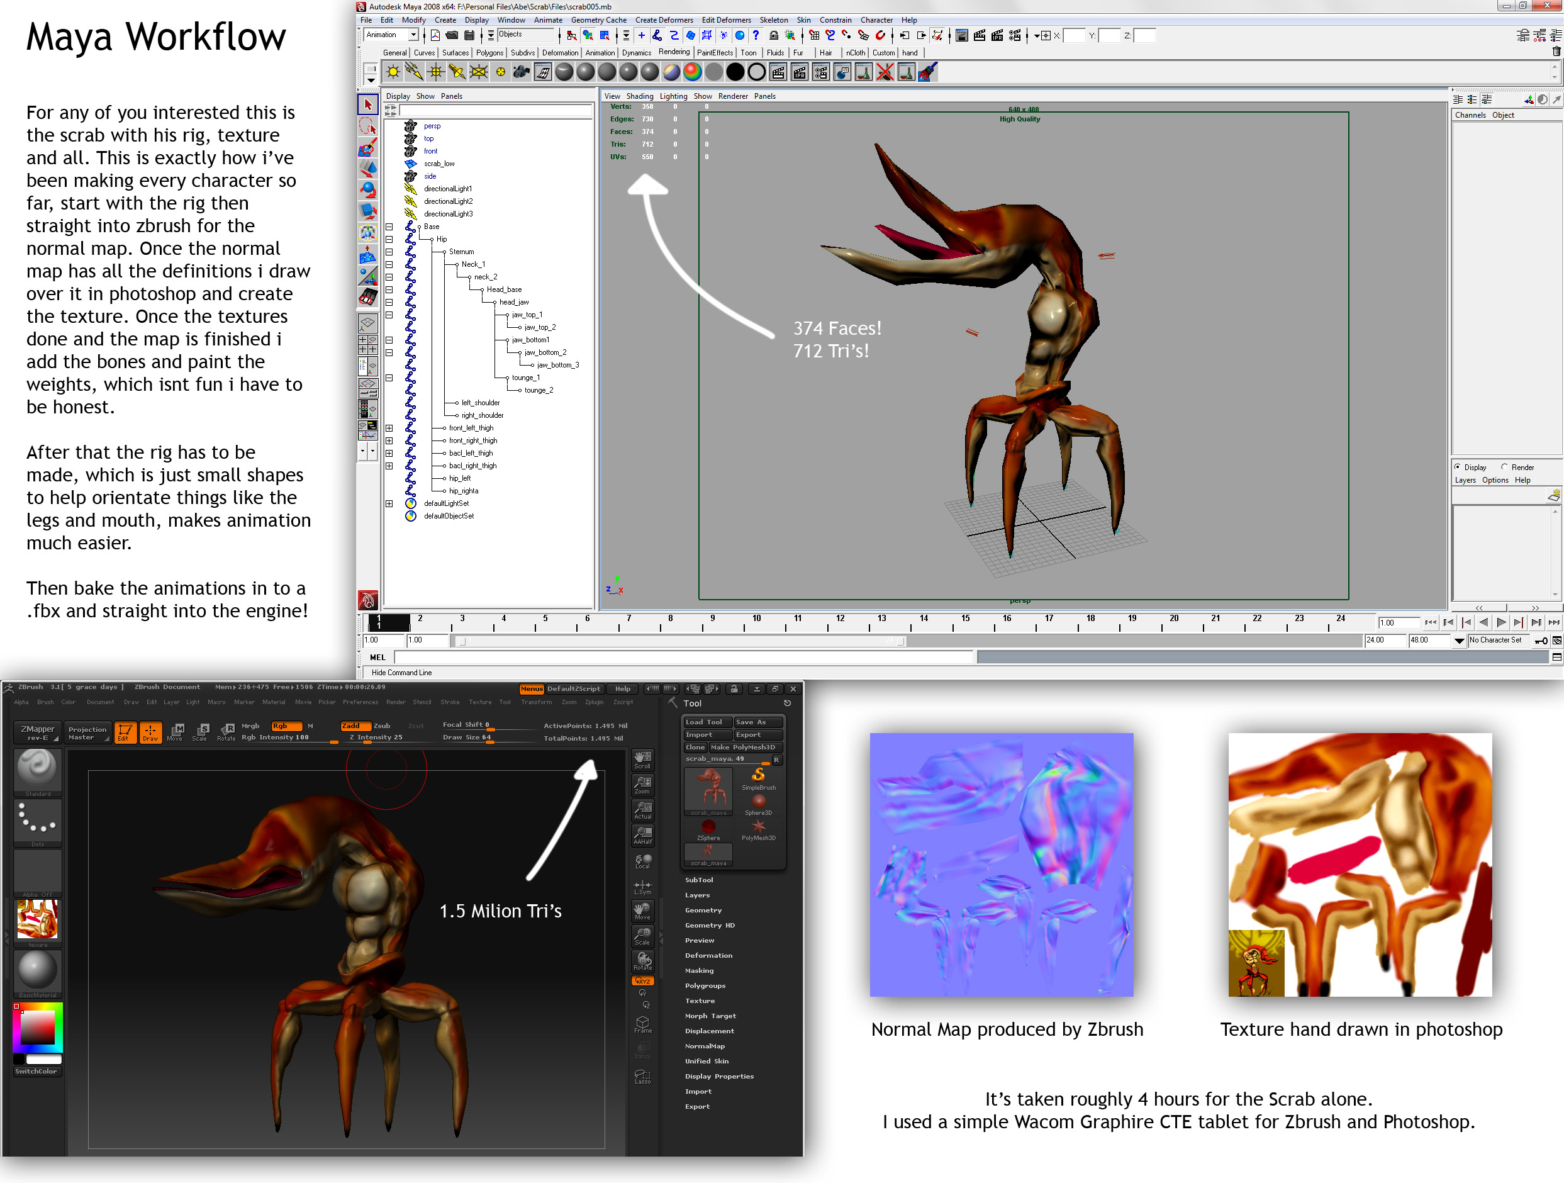Click the IPR render icon on shelf
The width and height of the screenshot is (1564, 1183).
(800, 72)
